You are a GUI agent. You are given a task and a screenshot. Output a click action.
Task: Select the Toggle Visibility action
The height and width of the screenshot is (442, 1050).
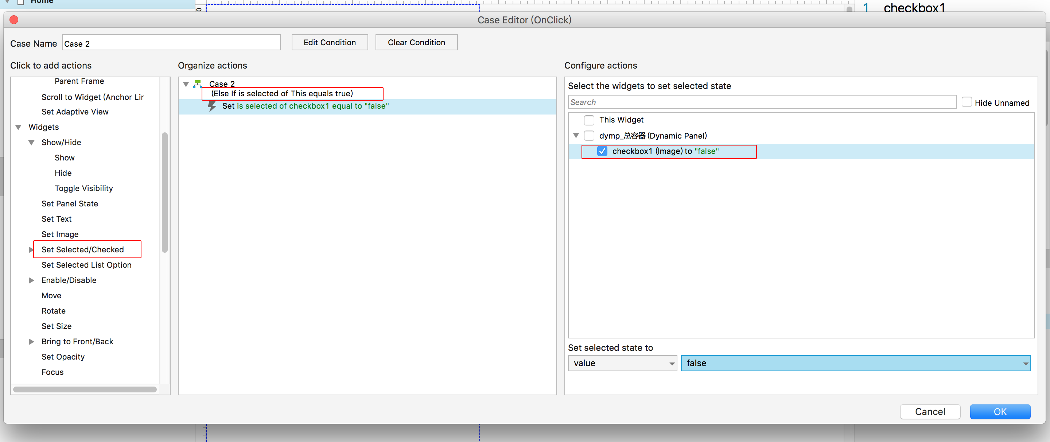(83, 189)
